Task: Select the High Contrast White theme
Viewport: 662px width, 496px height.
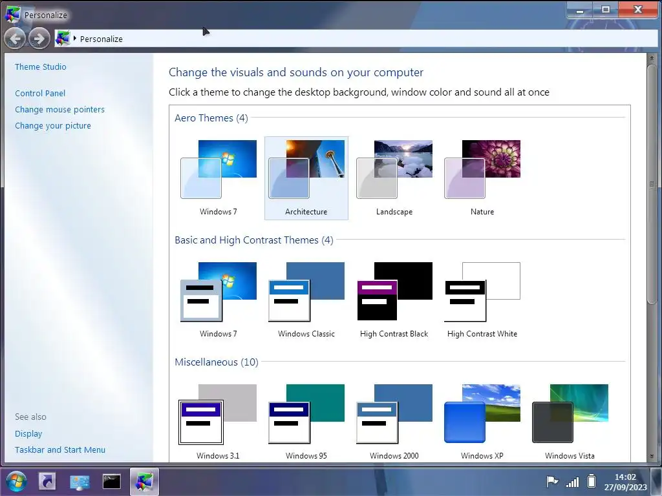Action: click(482, 300)
